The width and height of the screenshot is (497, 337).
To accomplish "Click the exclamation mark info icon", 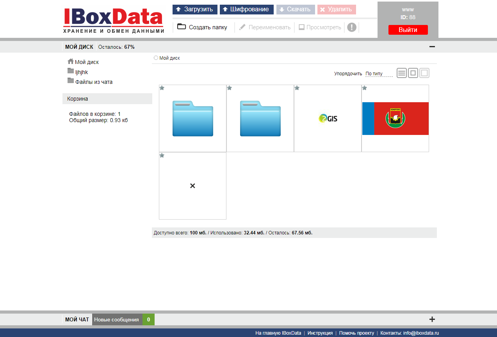I will [x=351, y=27].
